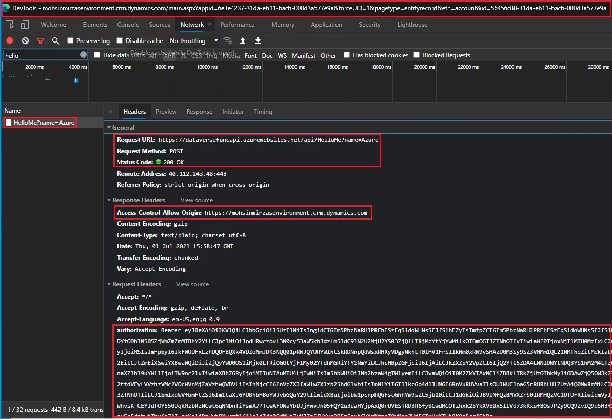Filter requests by Other type
Image resolution: width=612 pixels, height=419 pixels.
coord(328,55)
